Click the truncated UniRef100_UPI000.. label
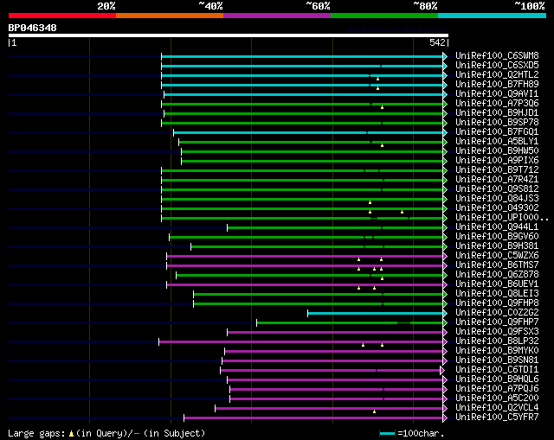The width and height of the screenshot is (554, 440). 502,218
